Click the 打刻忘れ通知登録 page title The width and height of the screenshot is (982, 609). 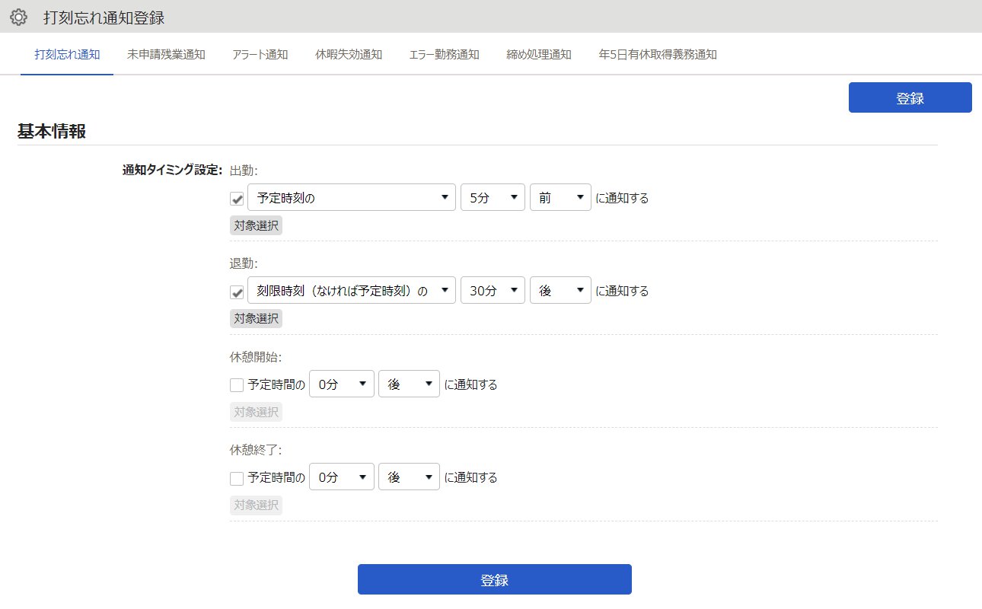click(x=104, y=17)
